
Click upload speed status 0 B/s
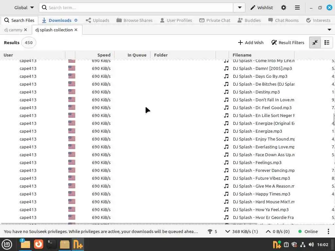(x=277, y=232)
